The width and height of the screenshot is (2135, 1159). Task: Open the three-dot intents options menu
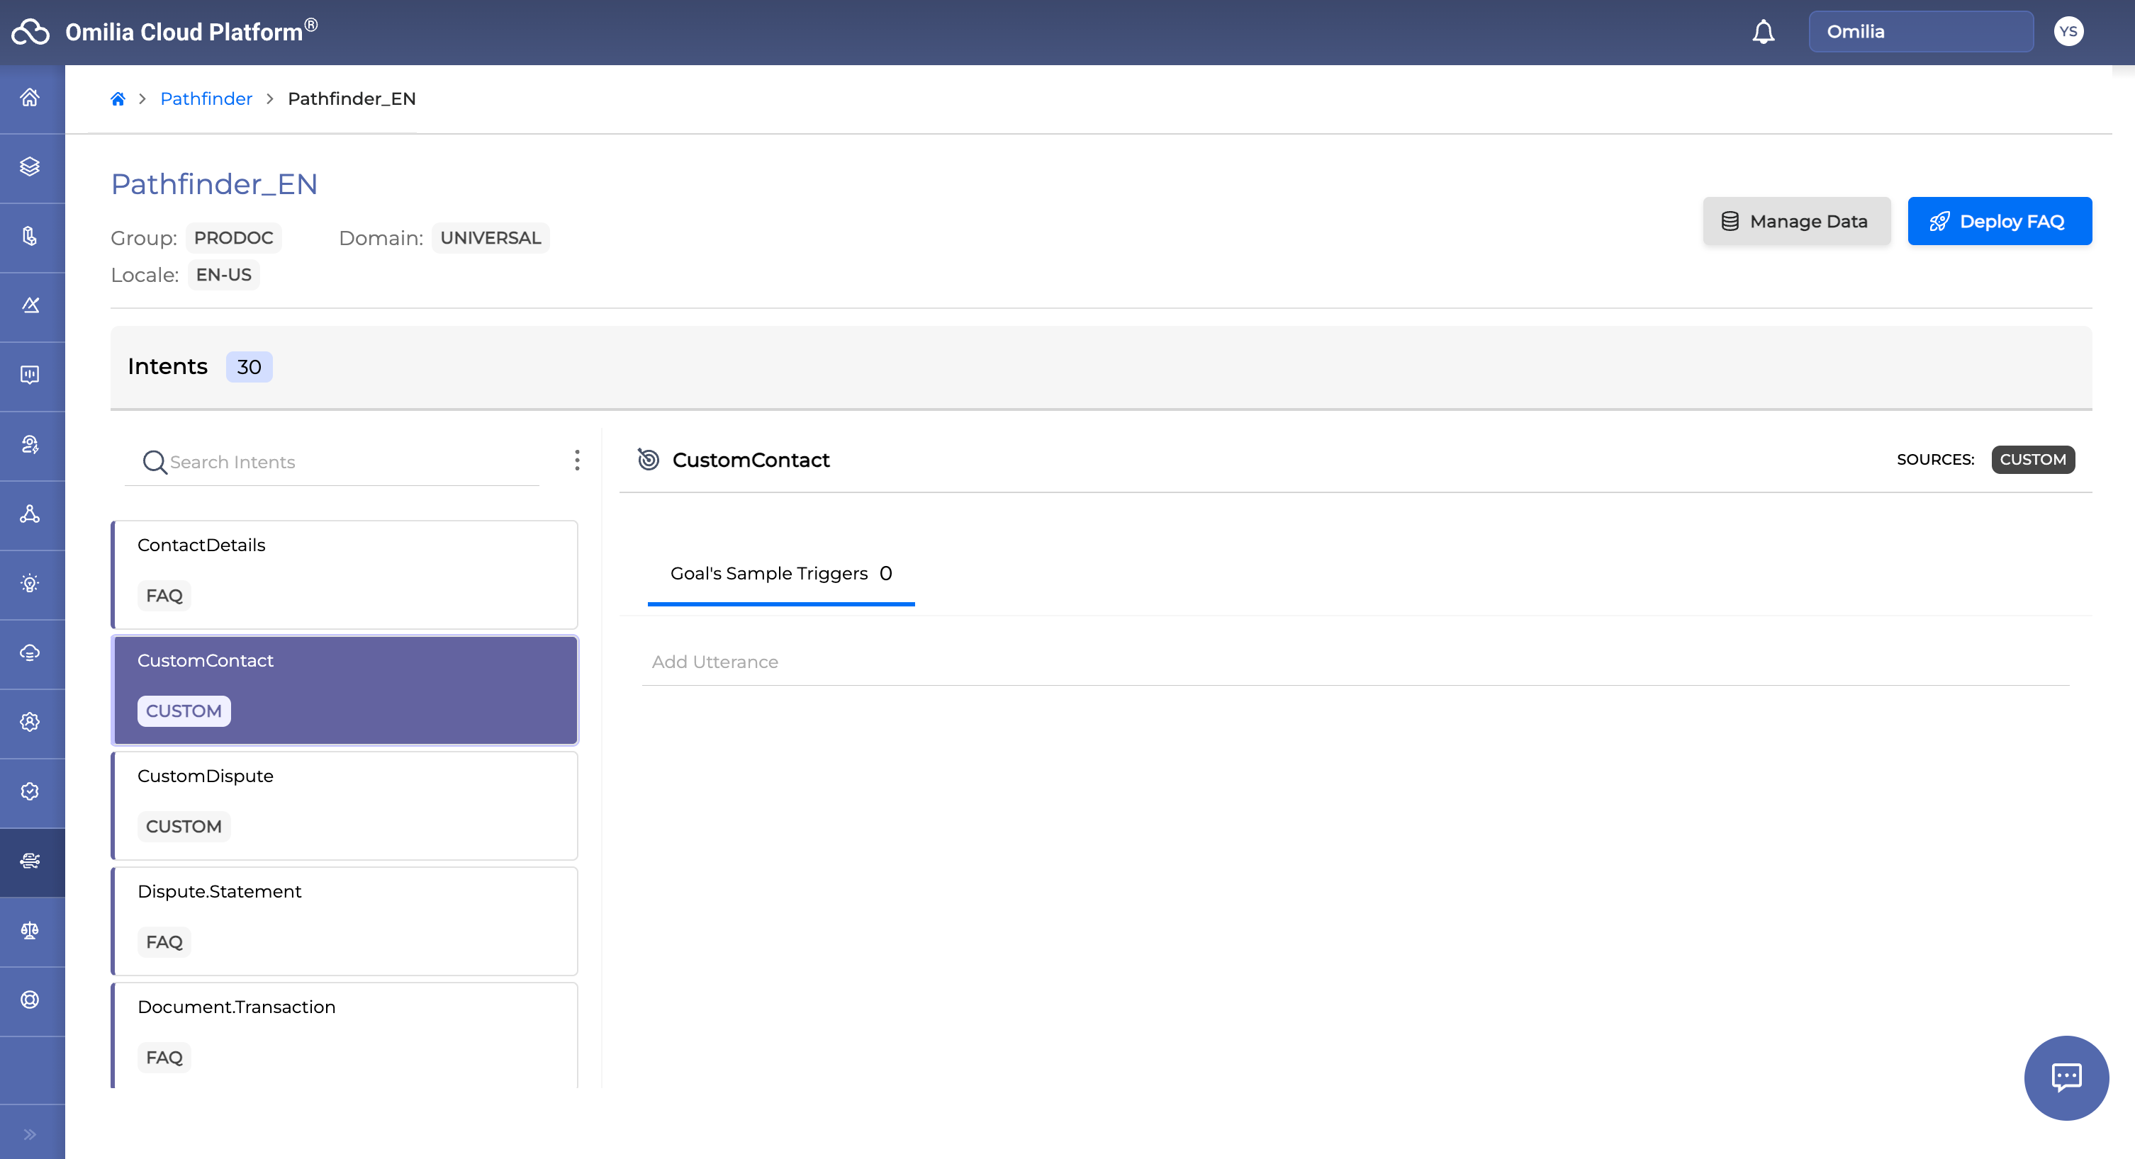pos(577,460)
